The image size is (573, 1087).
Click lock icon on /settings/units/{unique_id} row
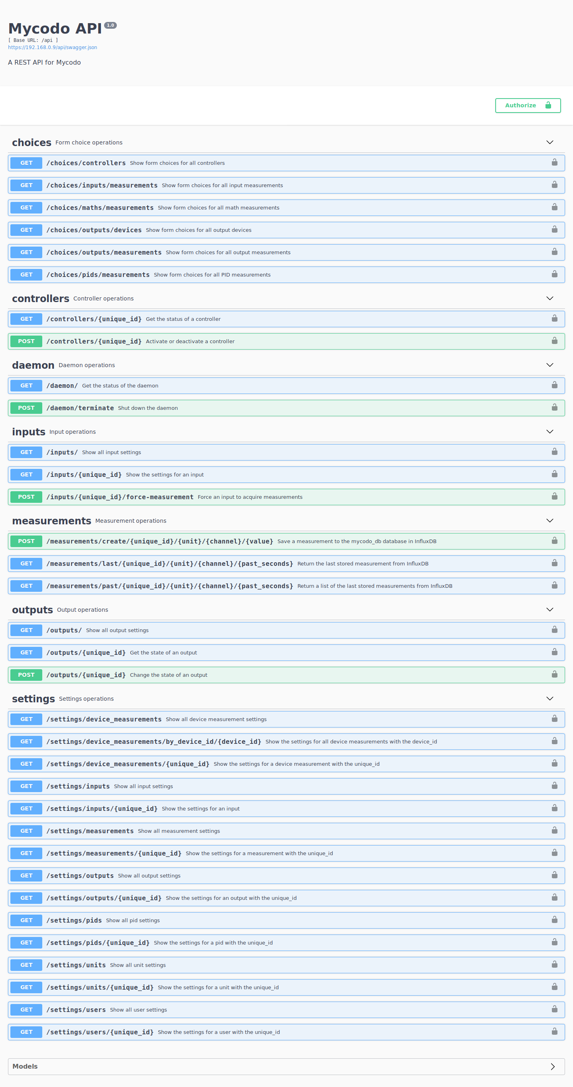coord(554,987)
